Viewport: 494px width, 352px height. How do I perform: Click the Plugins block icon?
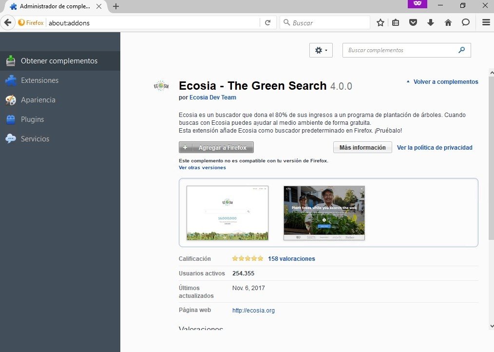(x=11, y=119)
